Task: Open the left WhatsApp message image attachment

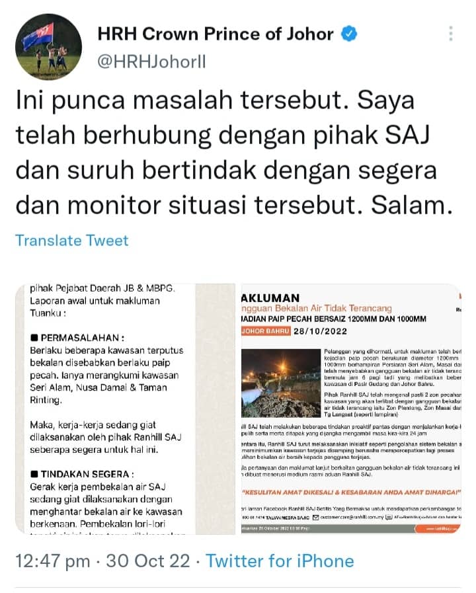Action: click(125, 409)
